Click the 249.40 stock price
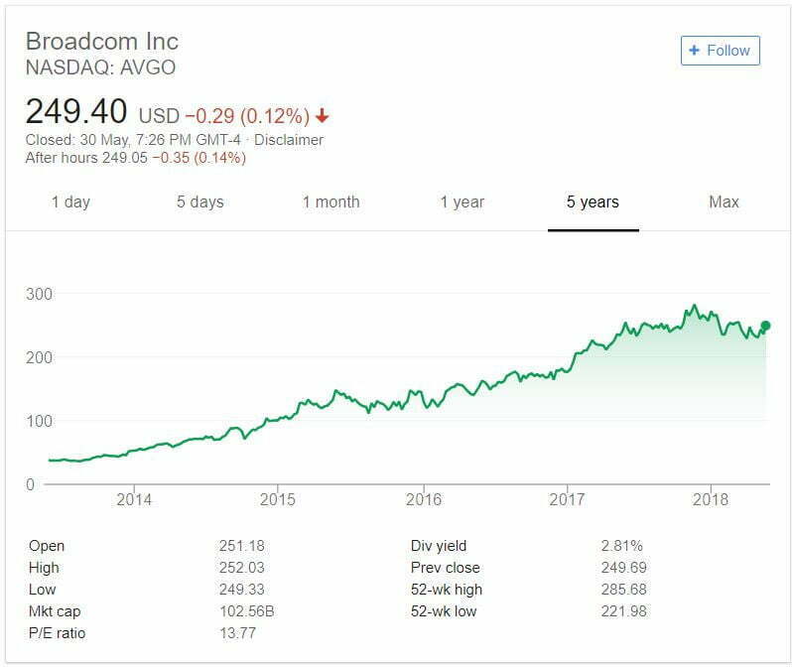Screen dimensions: 792x667 point(77,110)
